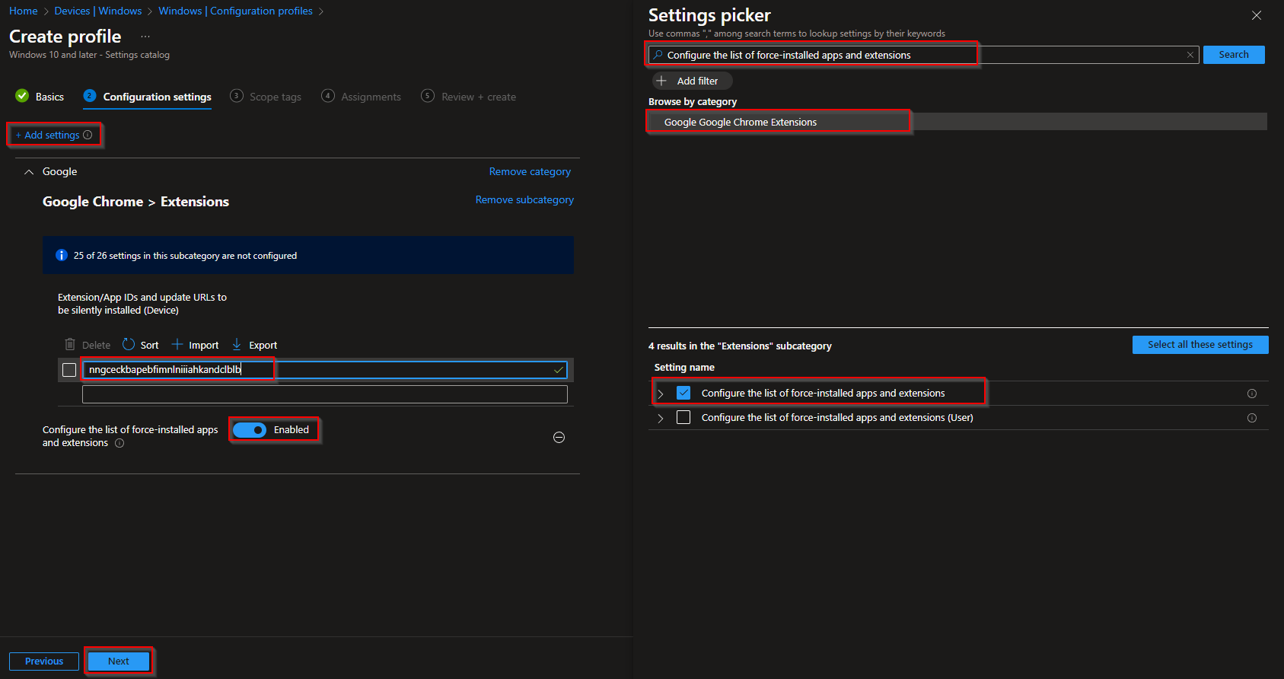The image size is (1284, 679).
Task: Click the Setting name column header
Action: (x=684, y=367)
